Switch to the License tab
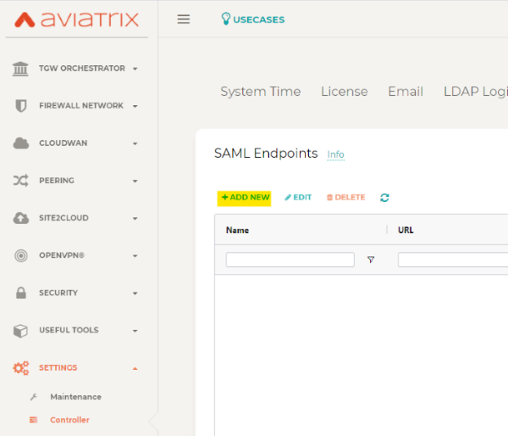 click(344, 92)
